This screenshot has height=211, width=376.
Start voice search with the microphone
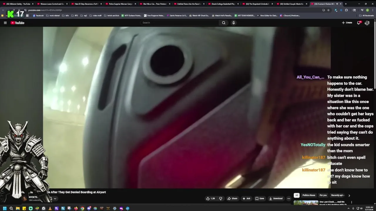pyautogui.click(x=234, y=23)
